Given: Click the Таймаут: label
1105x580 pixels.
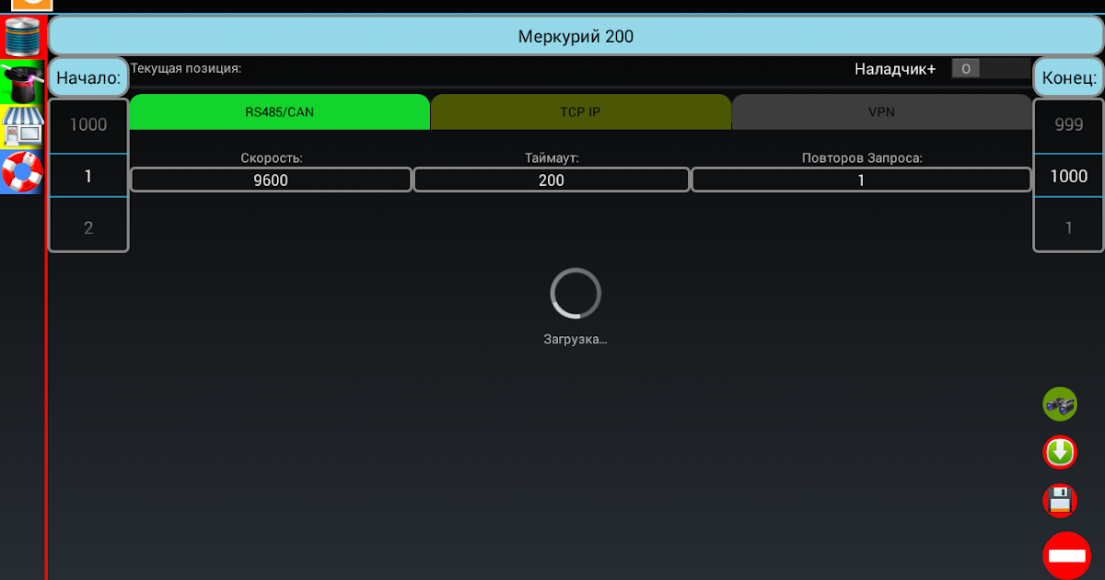Looking at the screenshot, I should point(552,158).
